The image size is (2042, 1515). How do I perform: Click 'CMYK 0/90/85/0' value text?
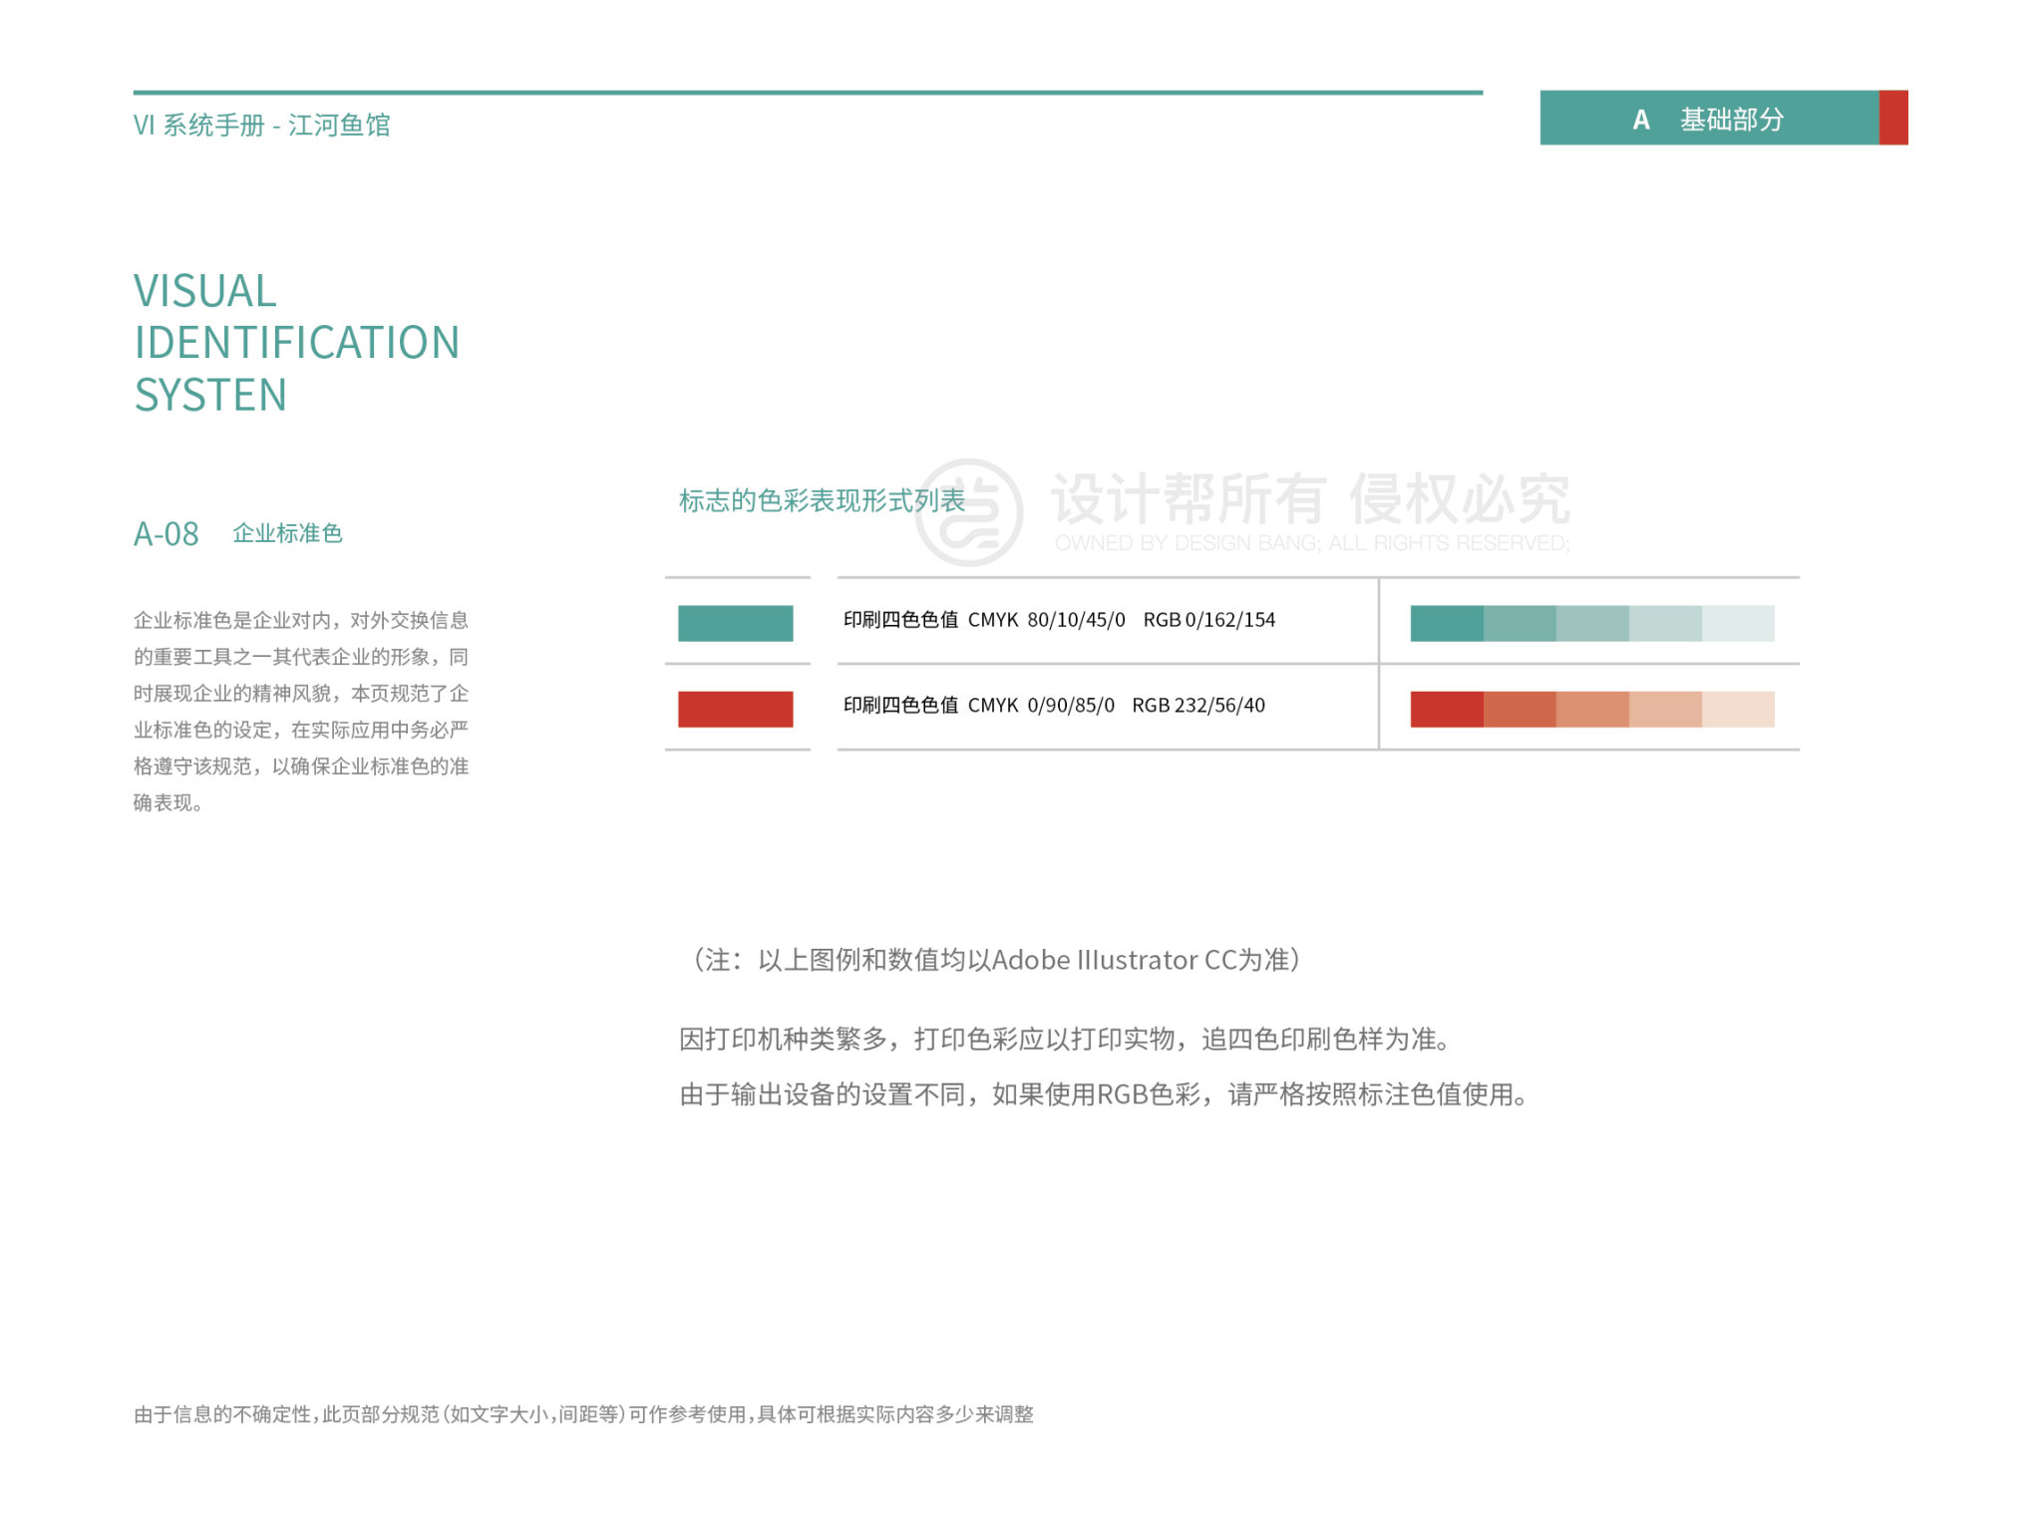pyautogui.click(x=1041, y=706)
